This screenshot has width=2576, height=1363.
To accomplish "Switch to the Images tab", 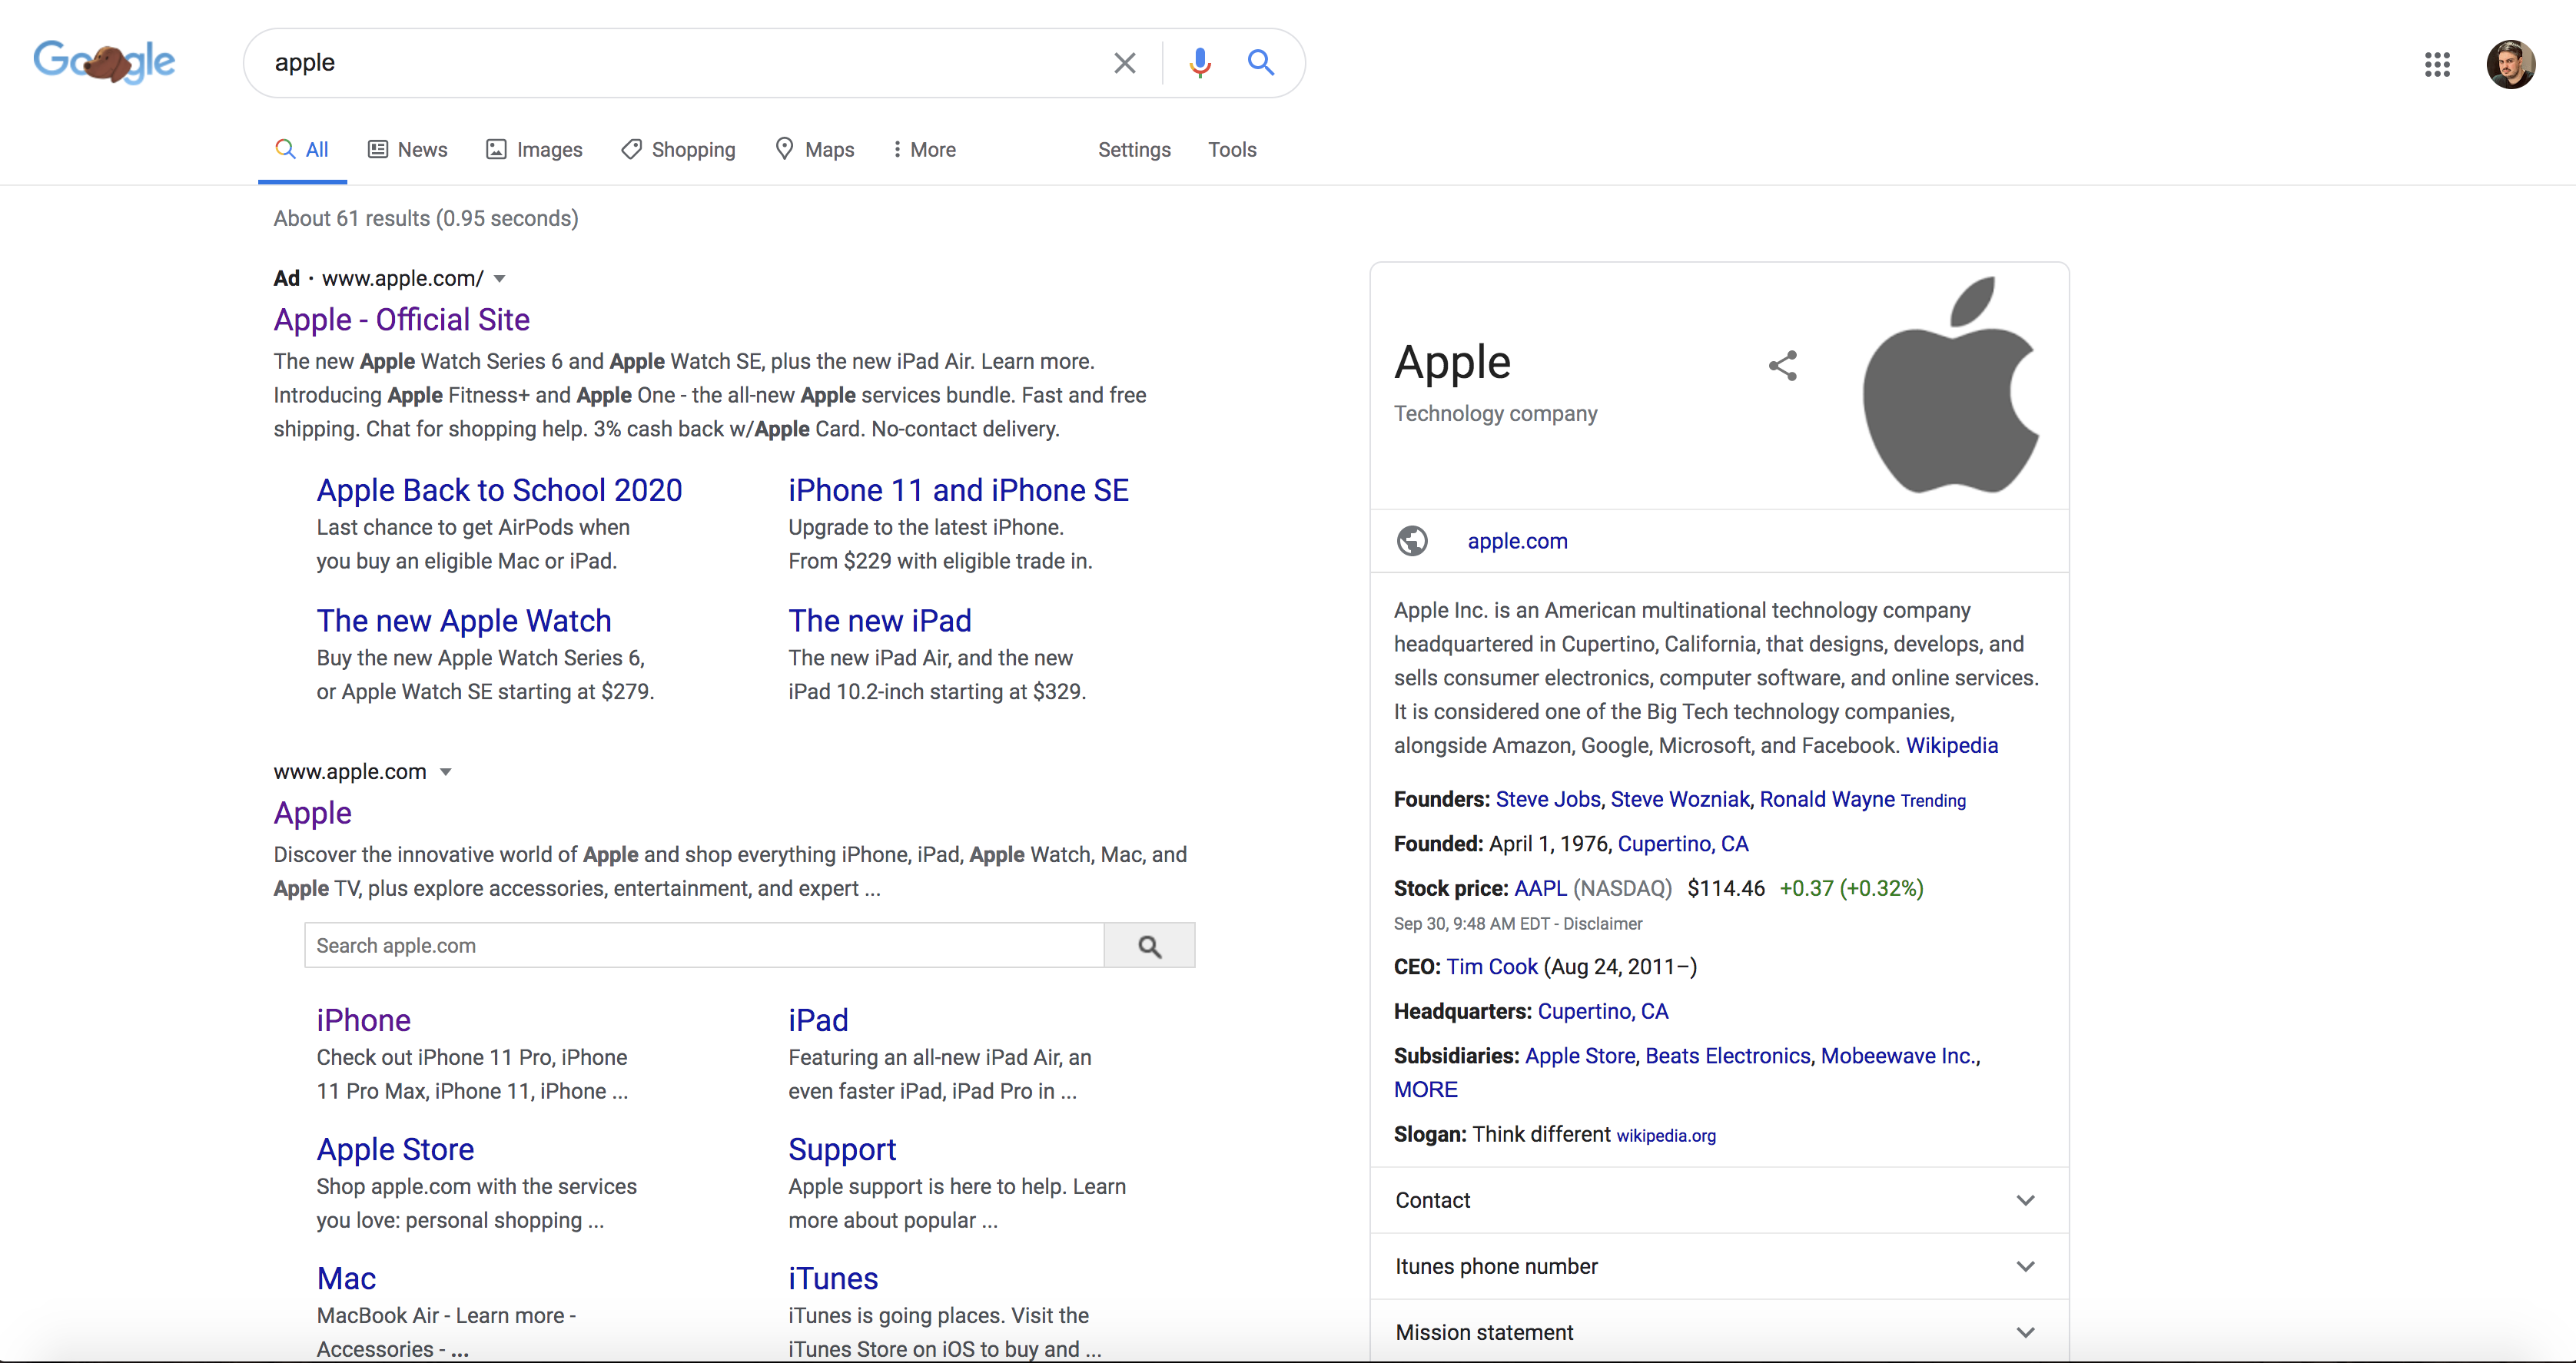I will [x=534, y=150].
